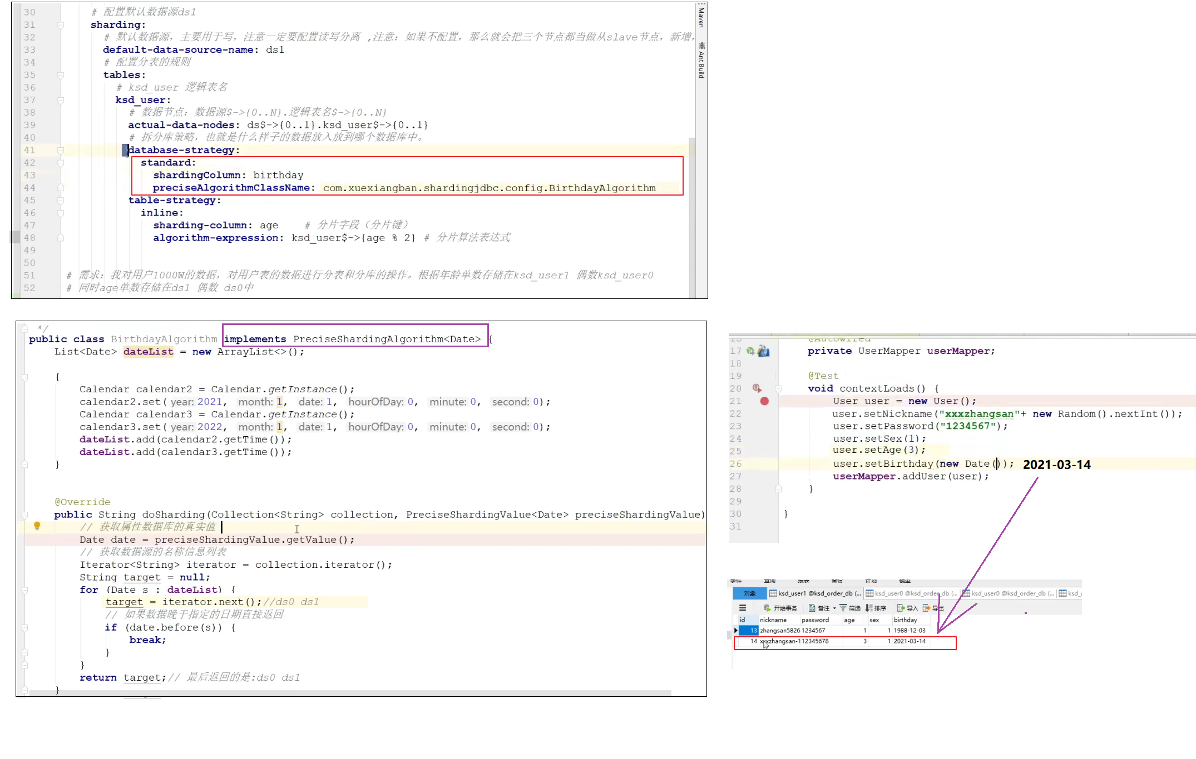Image resolution: width=1196 pixels, height=759 pixels.
Task: Click the sex column header
Action: pos(879,620)
